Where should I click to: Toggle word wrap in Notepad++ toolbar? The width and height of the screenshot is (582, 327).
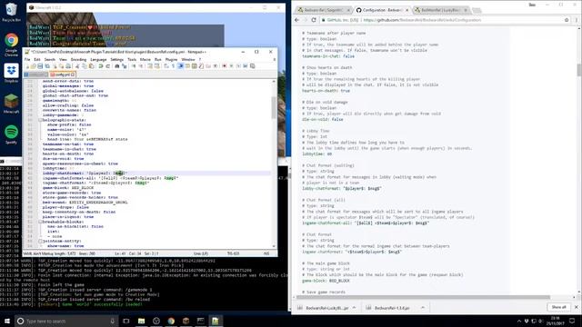tap(166, 66)
